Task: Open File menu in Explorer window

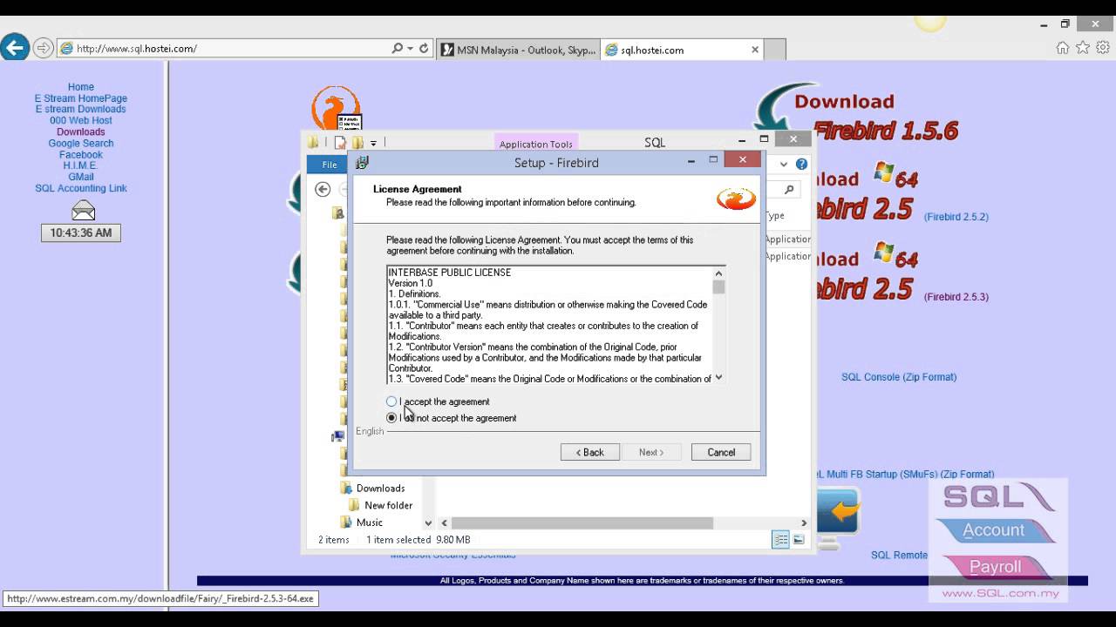Action: [330, 165]
